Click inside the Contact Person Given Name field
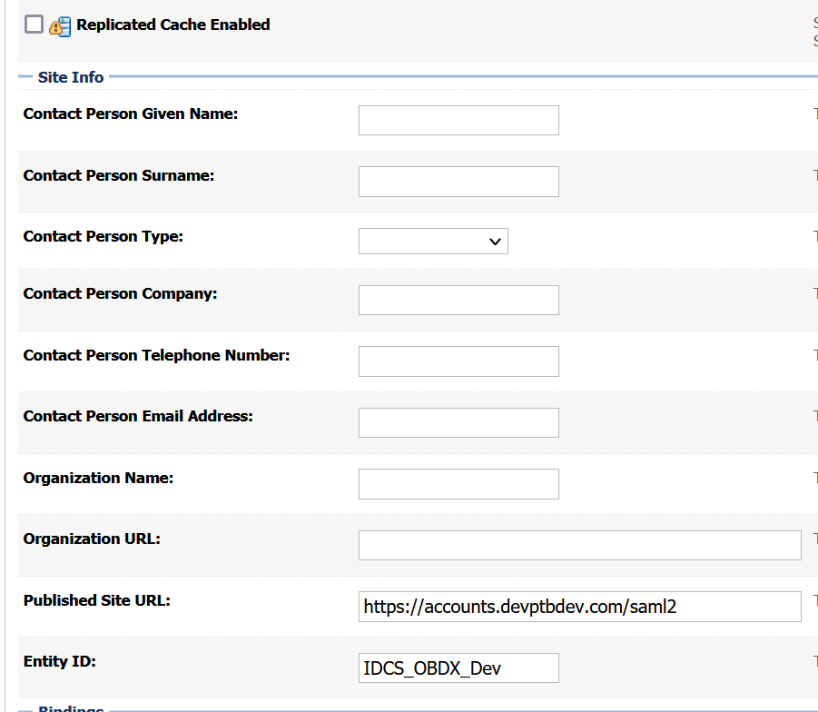 (458, 120)
